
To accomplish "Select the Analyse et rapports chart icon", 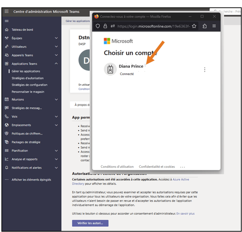I will point(7,159).
